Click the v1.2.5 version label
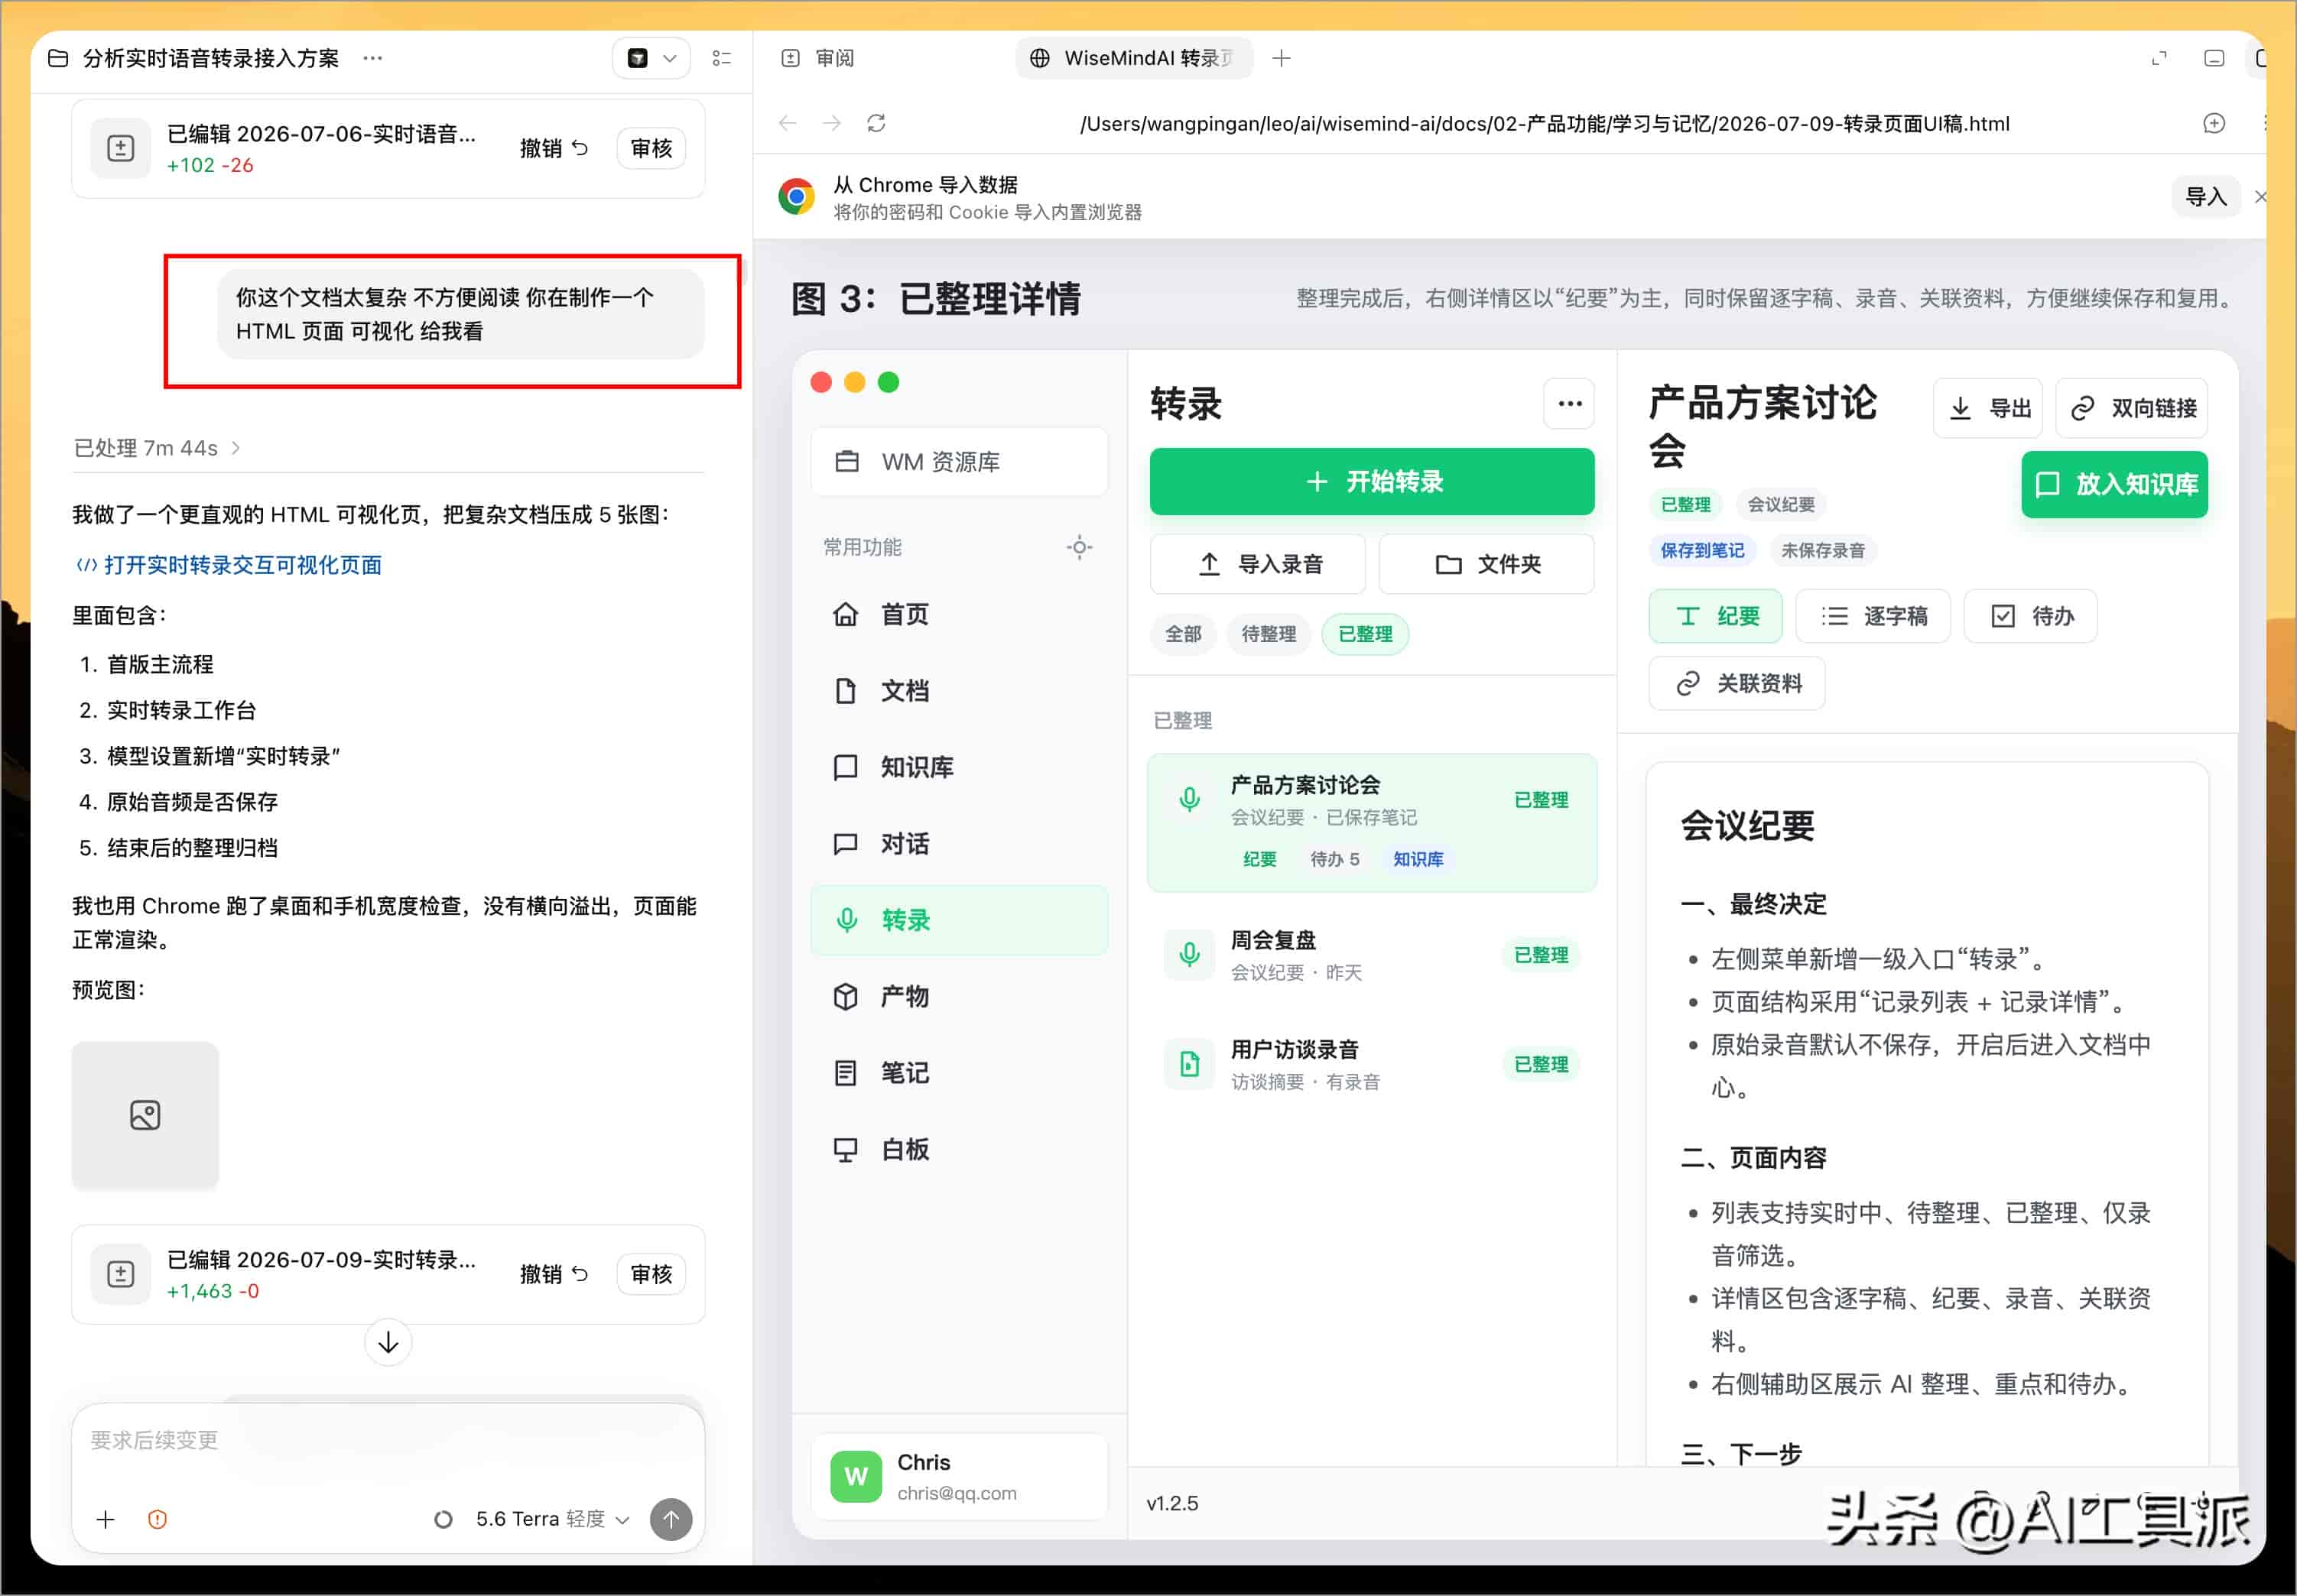 1171,1503
